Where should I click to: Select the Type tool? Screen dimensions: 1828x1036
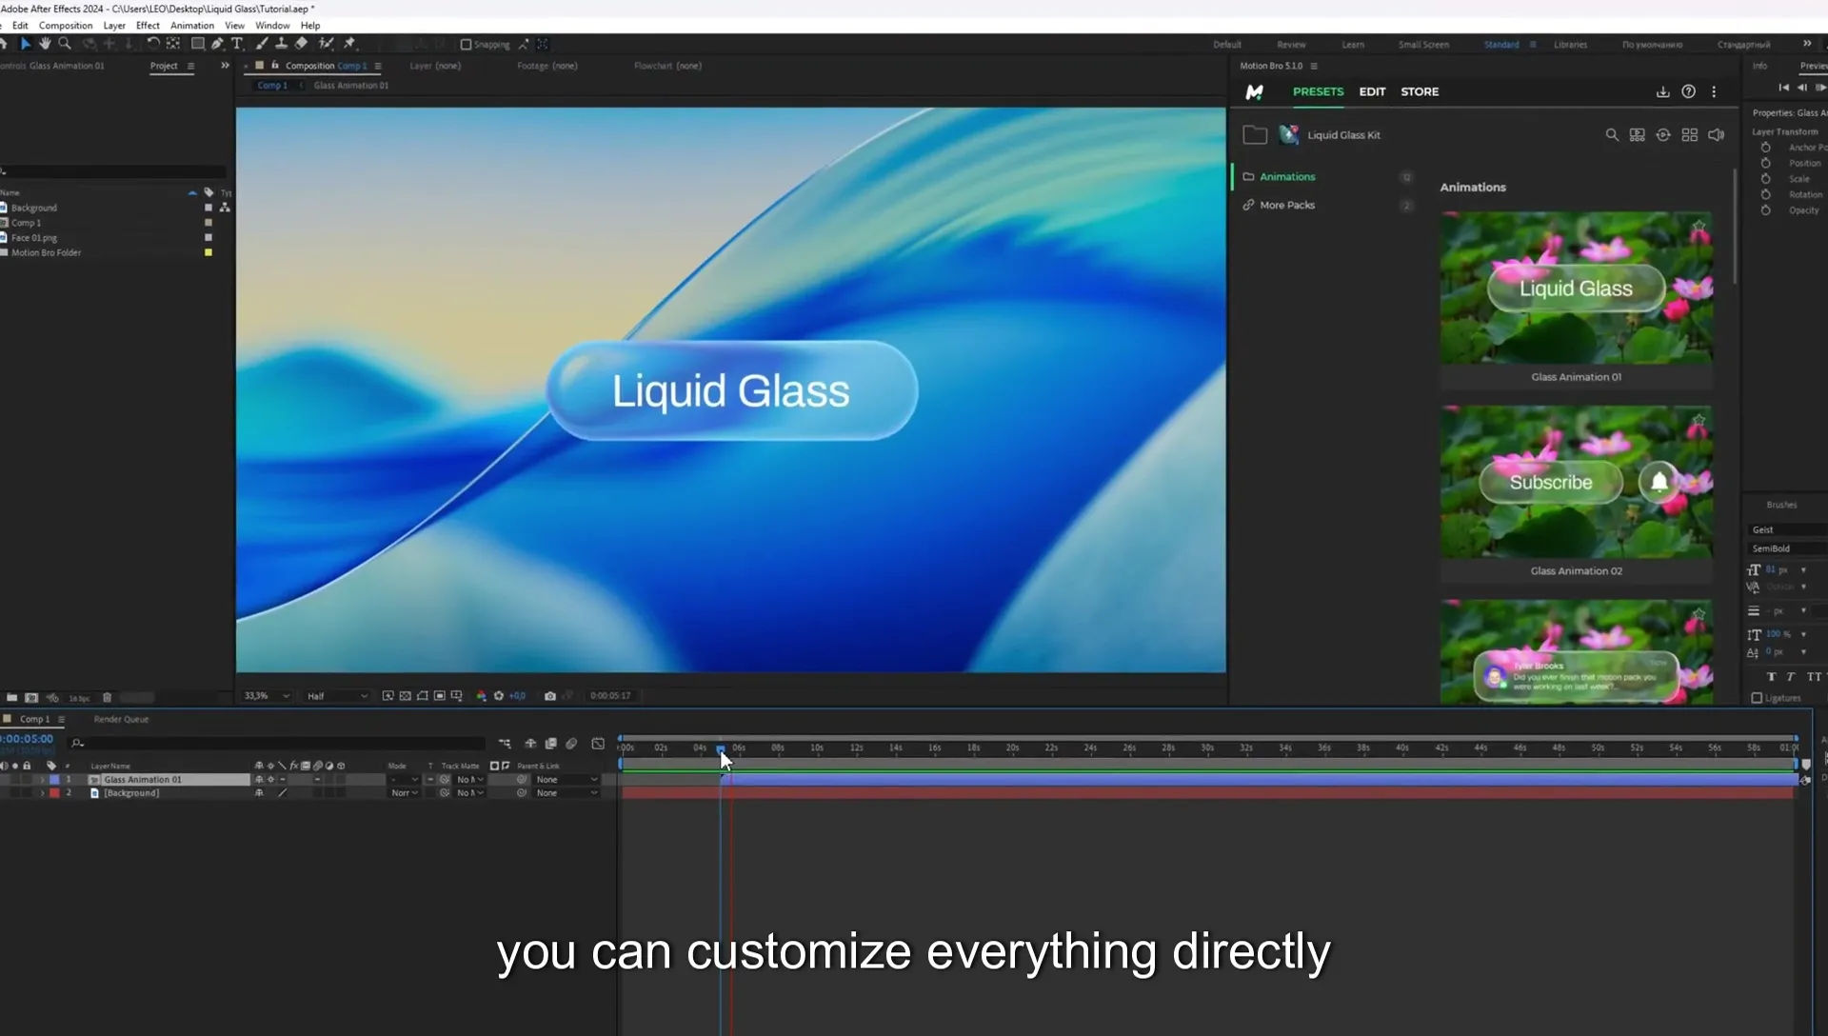[237, 44]
